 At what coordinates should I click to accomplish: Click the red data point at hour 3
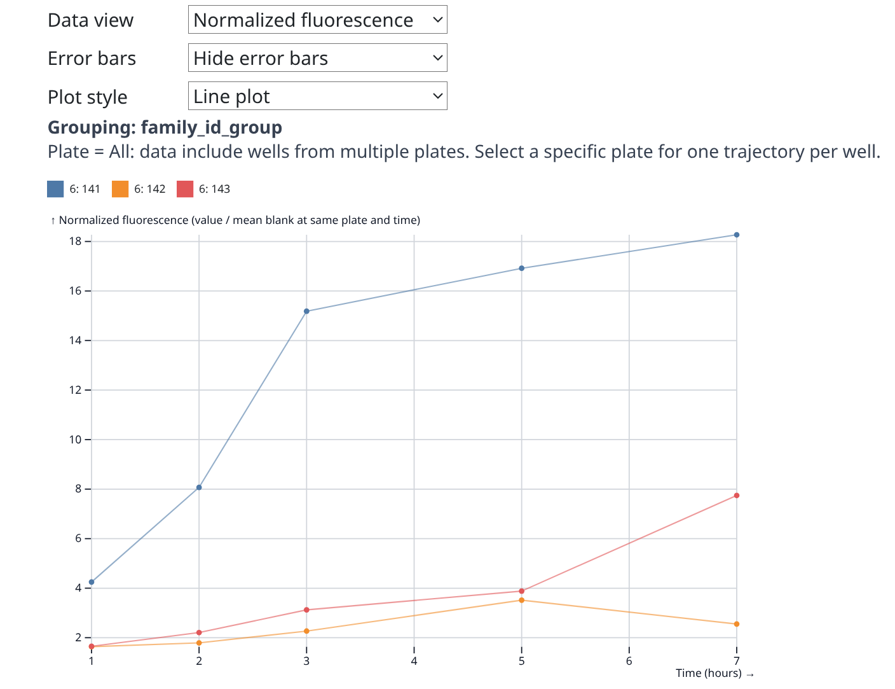click(x=306, y=610)
